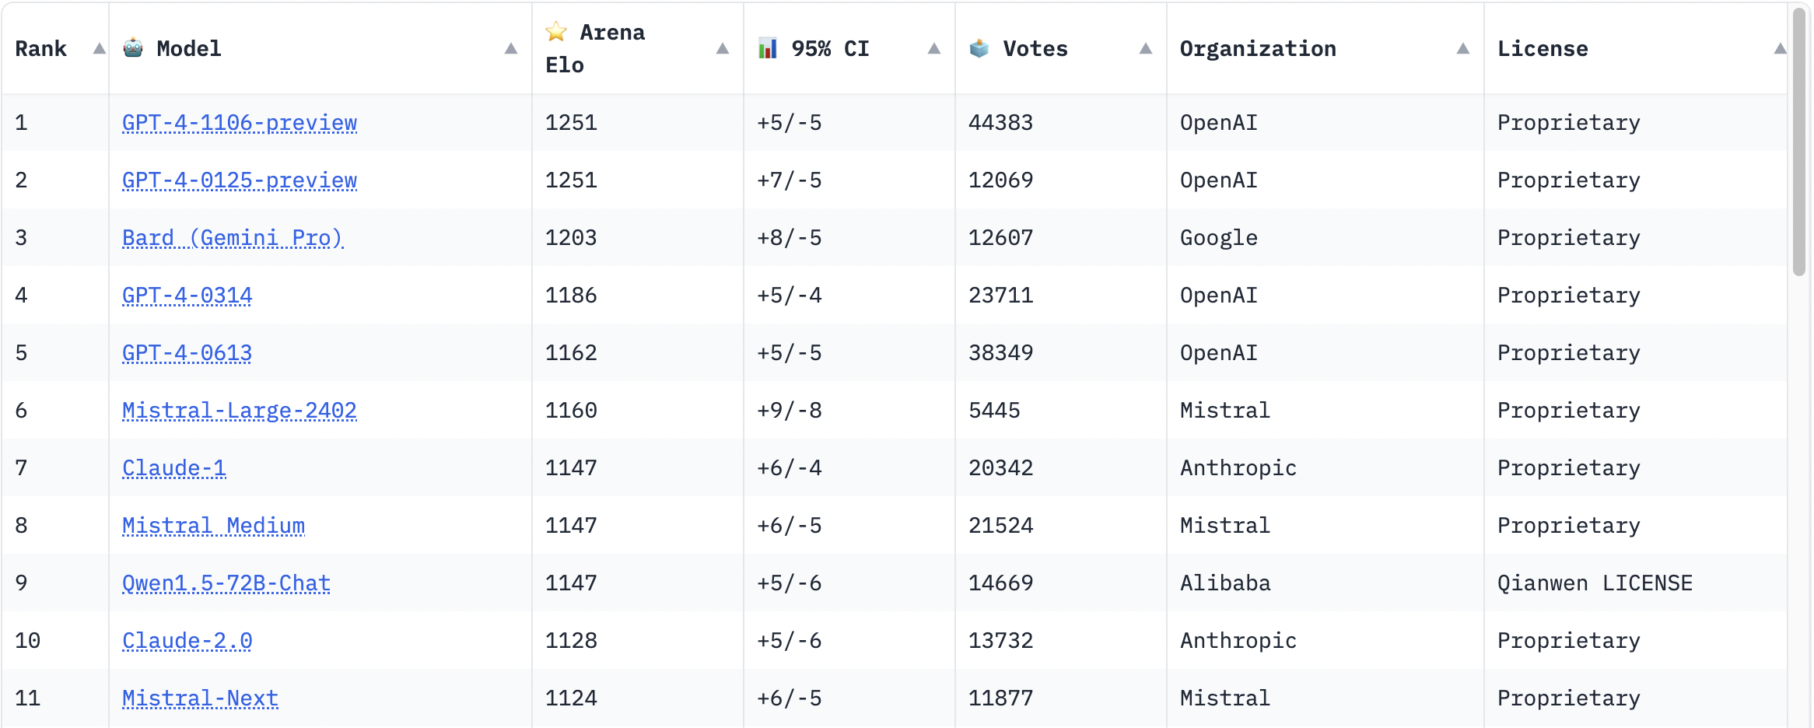Open the Bard (Gemini Pro) link
This screenshot has width=1814, height=728.
pos(233,238)
